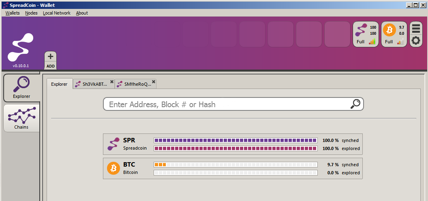Close the Sh3VkABT... tab
This screenshot has width=428, height=201.
pos(111,82)
